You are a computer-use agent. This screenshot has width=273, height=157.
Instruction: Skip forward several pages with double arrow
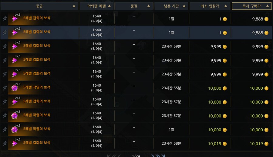(x=158, y=156)
